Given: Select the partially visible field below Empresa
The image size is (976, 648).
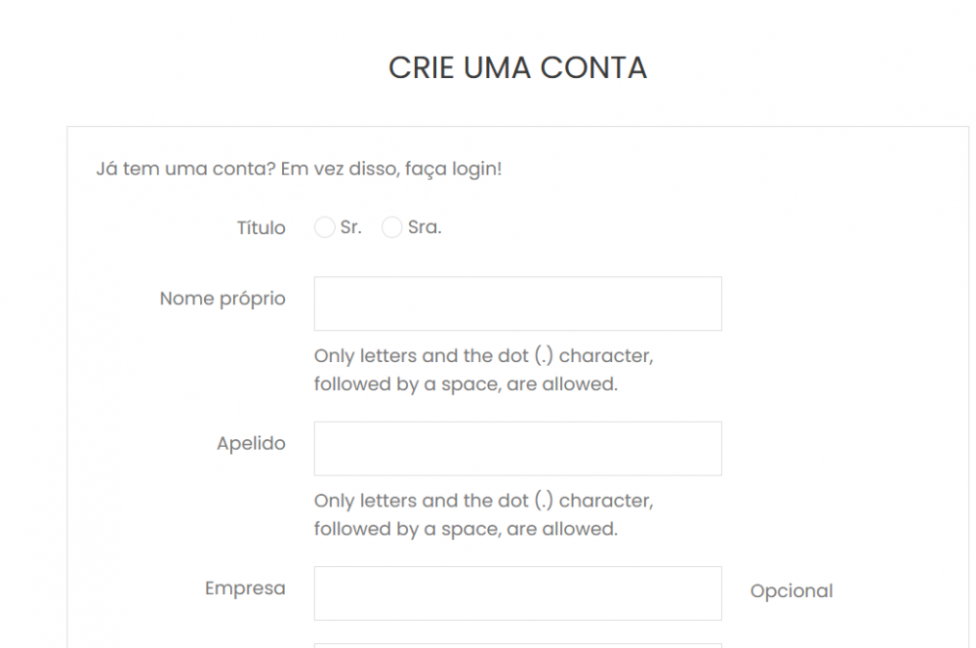Looking at the screenshot, I should pyautogui.click(x=517, y=644).
